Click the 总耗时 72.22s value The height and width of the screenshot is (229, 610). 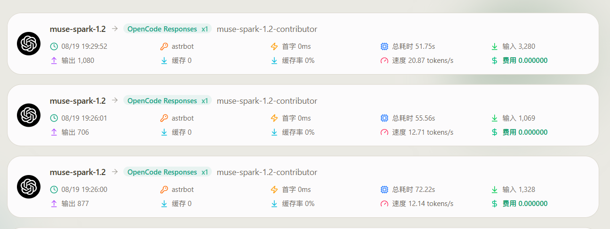[414, 190]
